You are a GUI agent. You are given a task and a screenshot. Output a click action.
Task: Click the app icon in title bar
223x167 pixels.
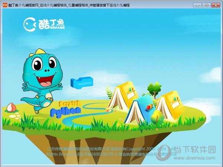pyautogui.click(x=5, y=5)
